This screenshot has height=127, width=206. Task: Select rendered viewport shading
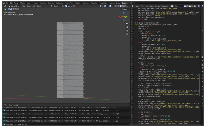125,6
